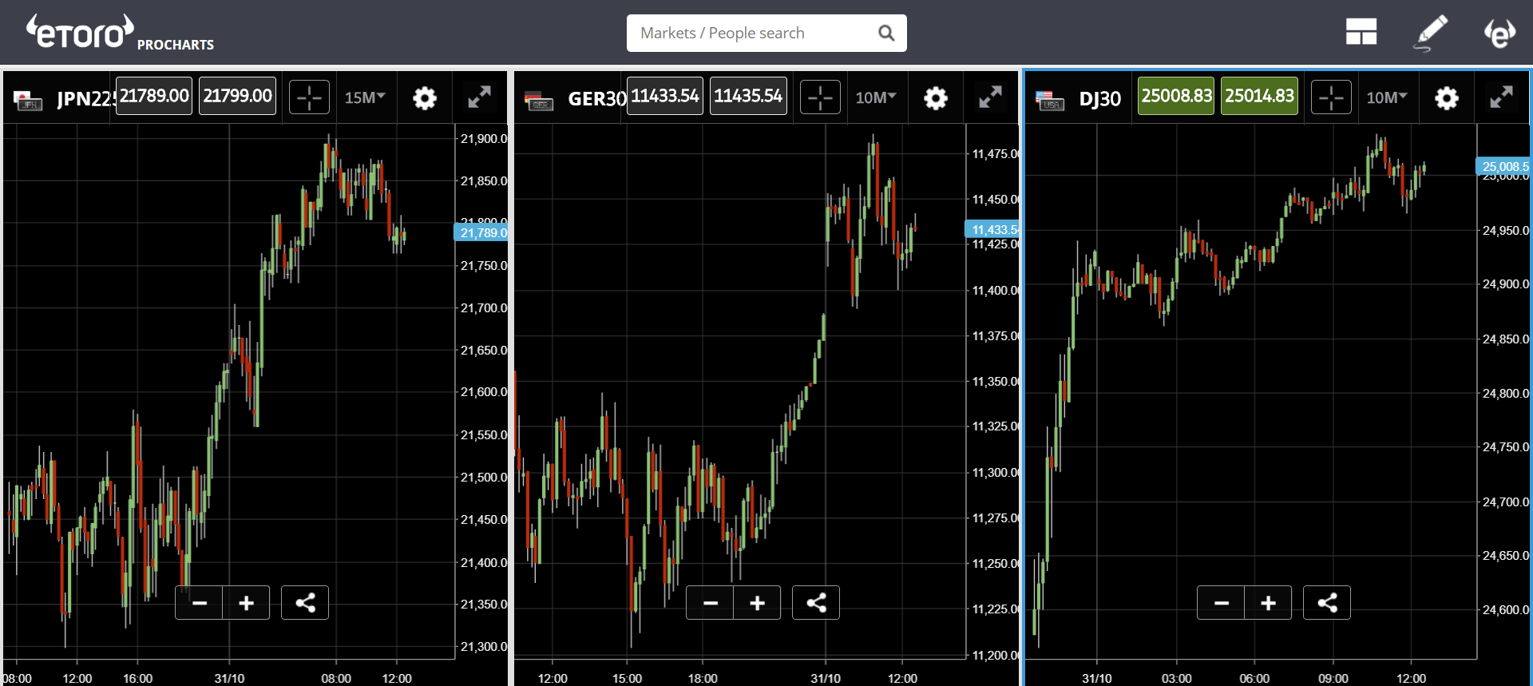Expand DJ30 chart to fullscreen
This screenshot has width=1533, height=686.
point(1501,97)
